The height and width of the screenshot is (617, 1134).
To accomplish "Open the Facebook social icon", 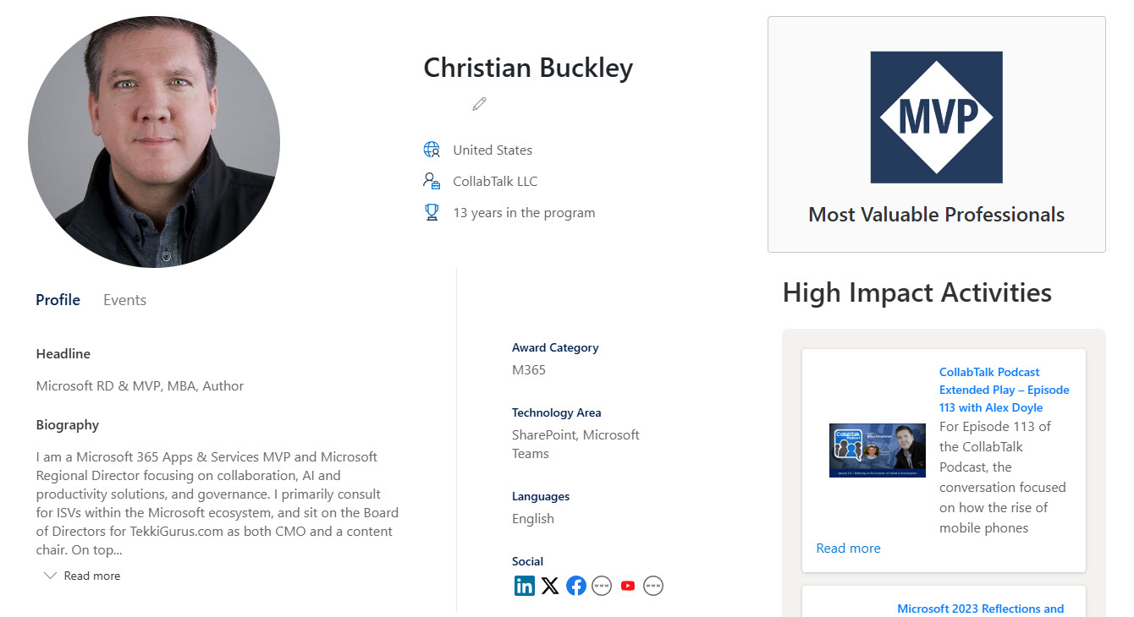I will (576, 585).
